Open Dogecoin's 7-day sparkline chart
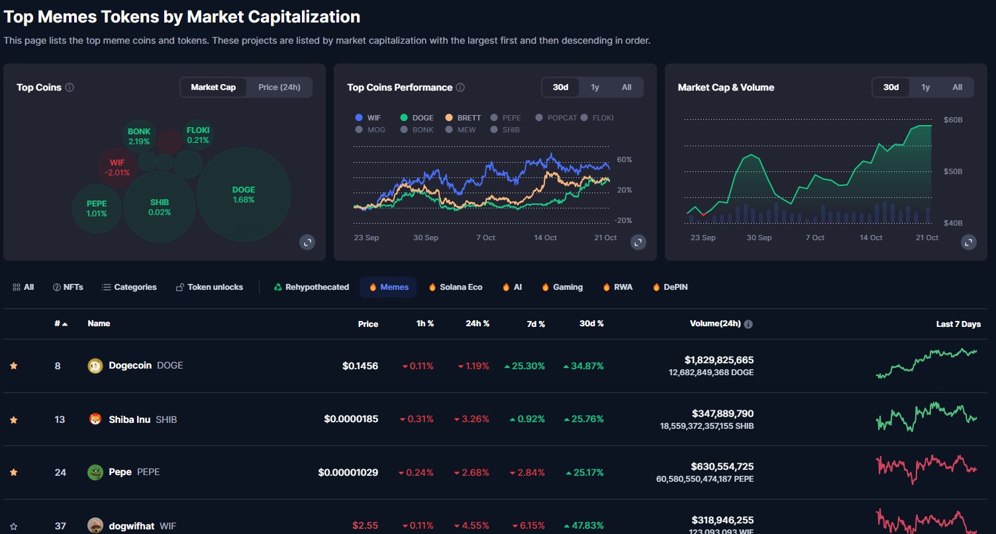Viewport: 996px width, 534px height. (926, 363)
